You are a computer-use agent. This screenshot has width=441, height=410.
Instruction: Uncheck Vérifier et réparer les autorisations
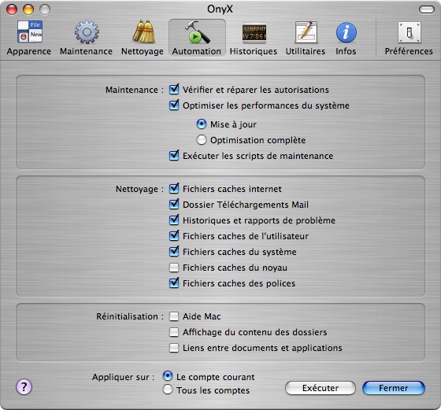coord(174,90)
